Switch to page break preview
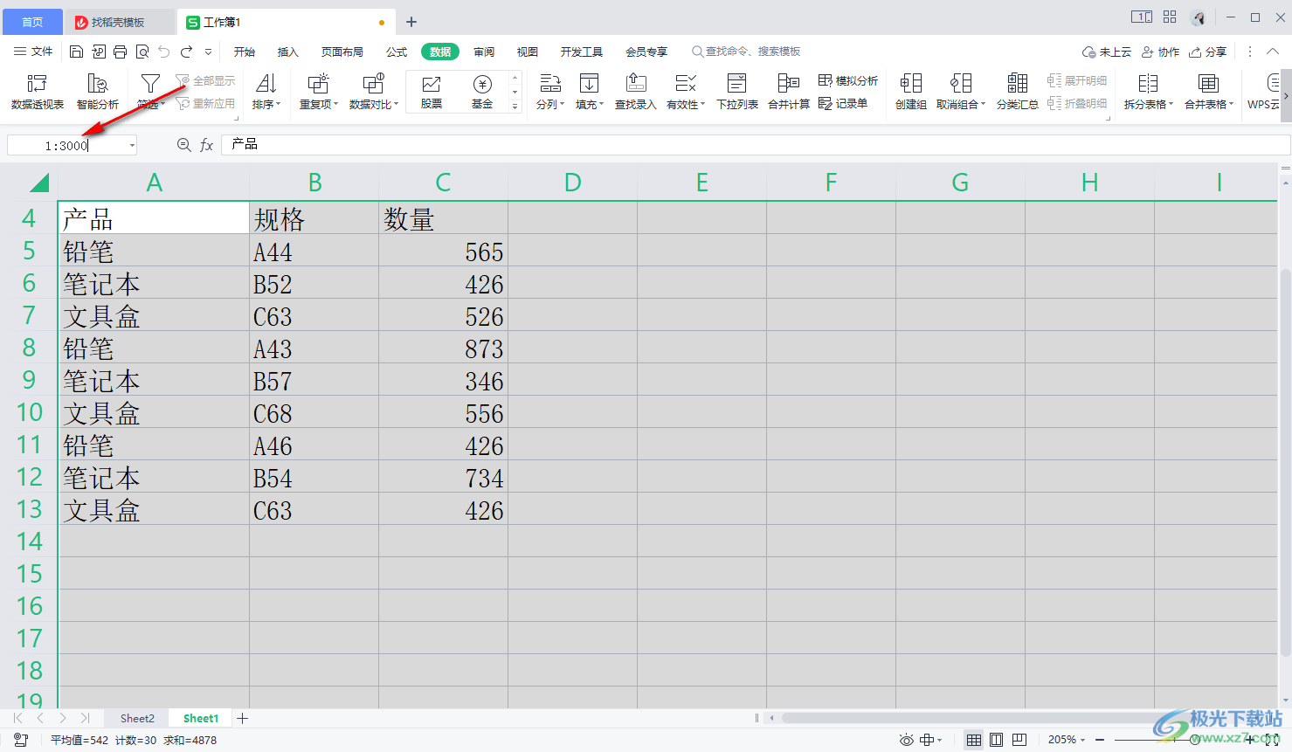 tap(1019, 740)
